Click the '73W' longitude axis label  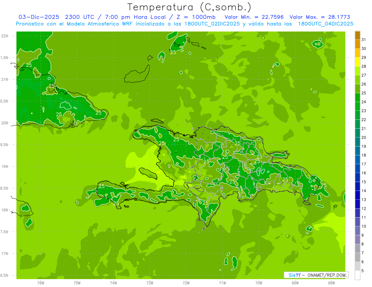pyautogui.click(x=150, y=283)
